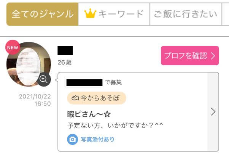The image size is (229, 153).
Task: Click the redacted area before で募集
Action: point(84,82)
